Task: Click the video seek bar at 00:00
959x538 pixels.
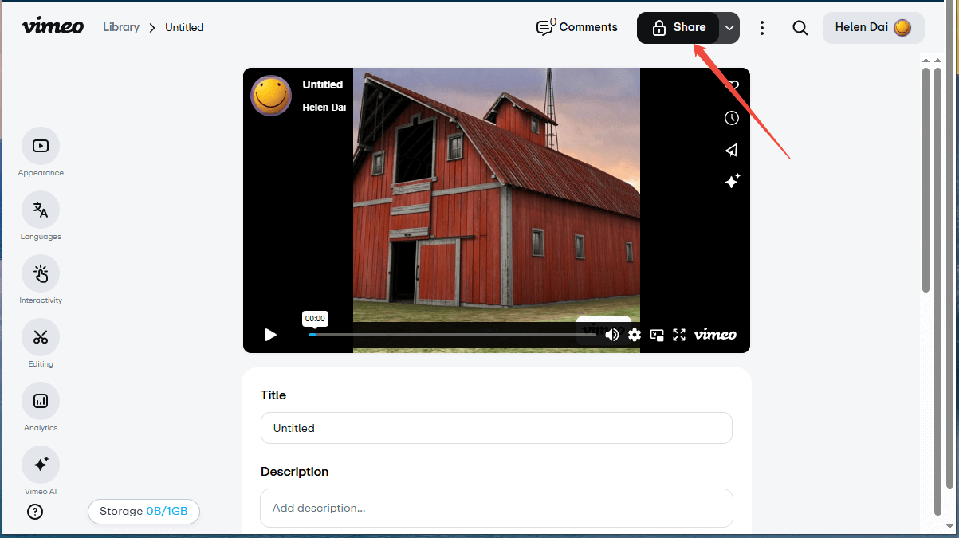Action: pyautogui.click(x=312, y=335)
